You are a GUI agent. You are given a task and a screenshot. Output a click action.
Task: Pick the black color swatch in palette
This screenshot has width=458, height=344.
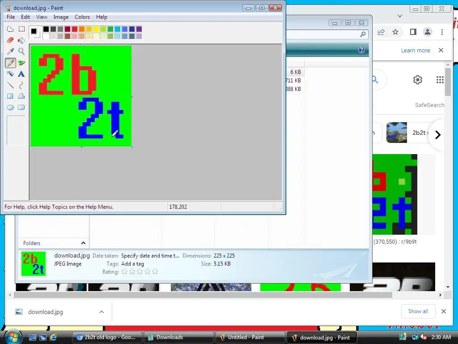click(46, 29)
